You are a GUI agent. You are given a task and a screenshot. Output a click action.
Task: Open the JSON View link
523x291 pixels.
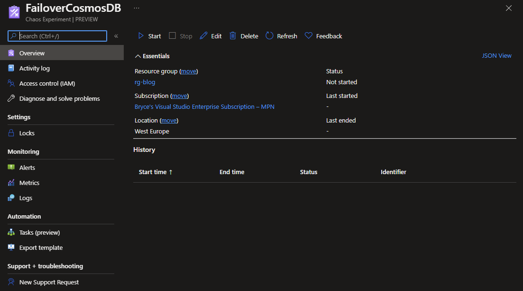coord(496,56)
